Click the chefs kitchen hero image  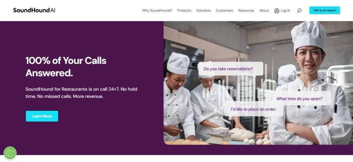click(258, 83)
